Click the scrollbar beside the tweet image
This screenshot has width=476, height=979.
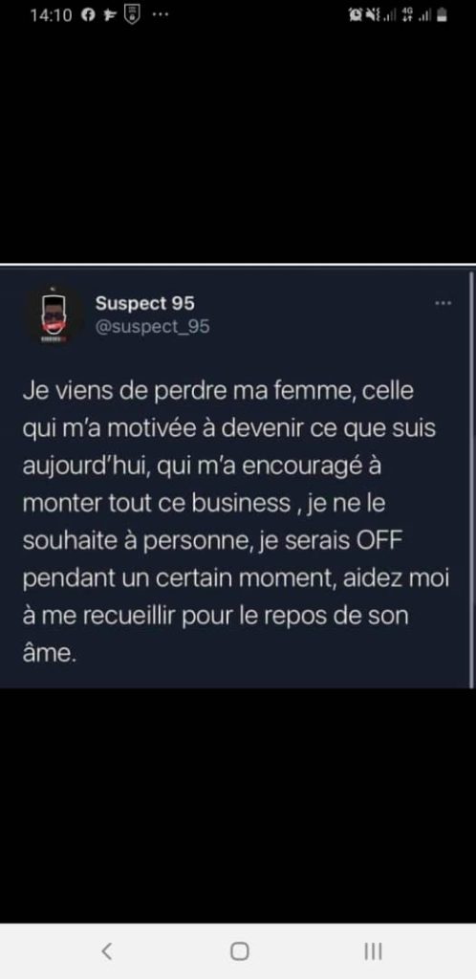click(471, 478)
